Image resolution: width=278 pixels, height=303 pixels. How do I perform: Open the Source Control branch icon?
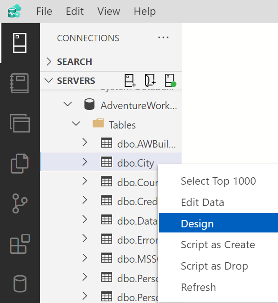(x=20, y=204)
